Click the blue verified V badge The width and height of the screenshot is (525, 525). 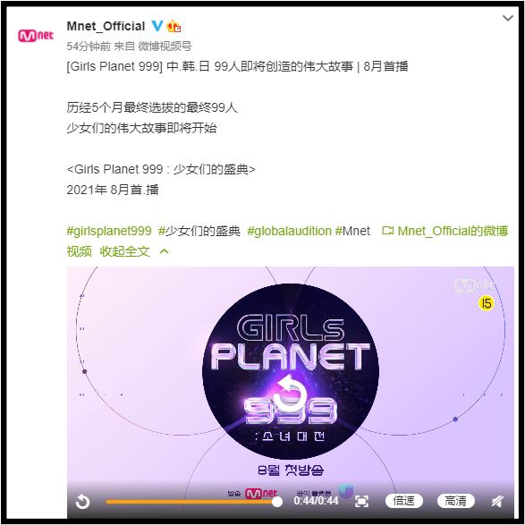click(x=157, y=26)
